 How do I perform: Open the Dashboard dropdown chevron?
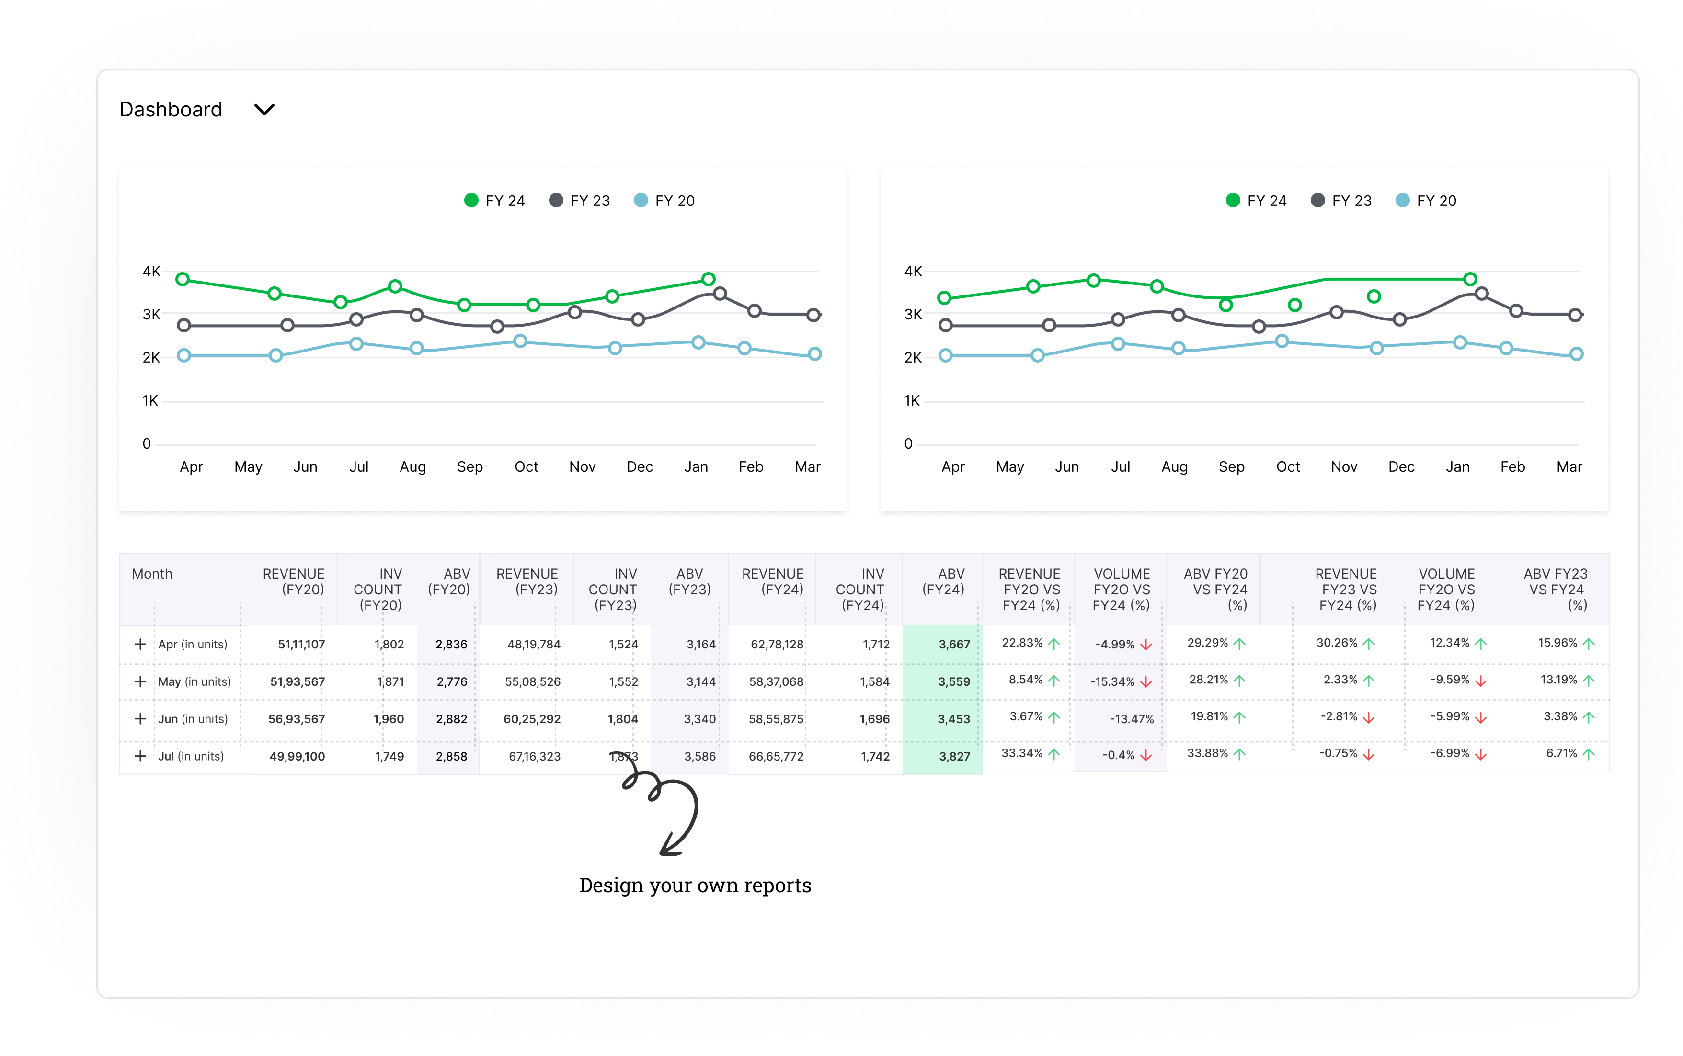(x=264, y=110)
